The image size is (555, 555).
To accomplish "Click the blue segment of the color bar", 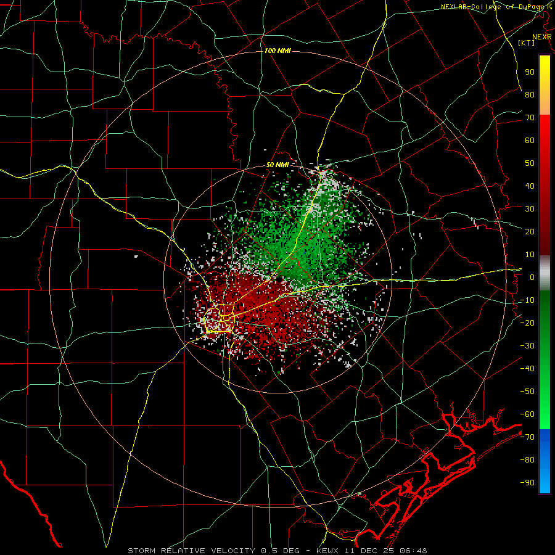I will click(x=545, y=461).
